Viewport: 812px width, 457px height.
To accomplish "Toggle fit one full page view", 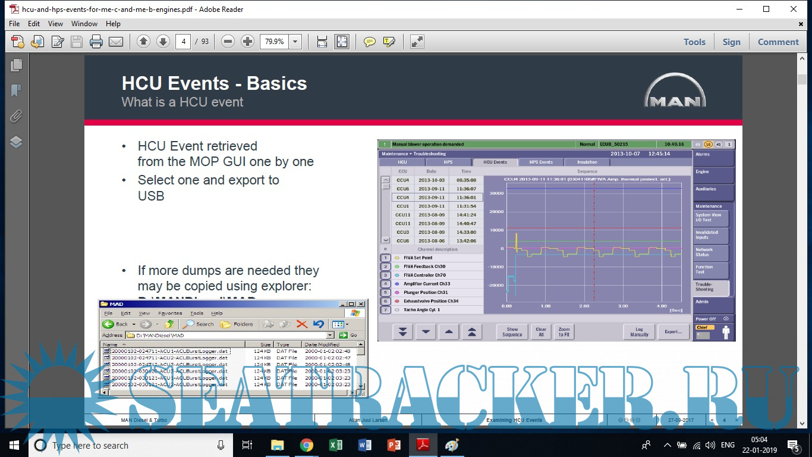I will pyautogui.click(x=342, y=42).
